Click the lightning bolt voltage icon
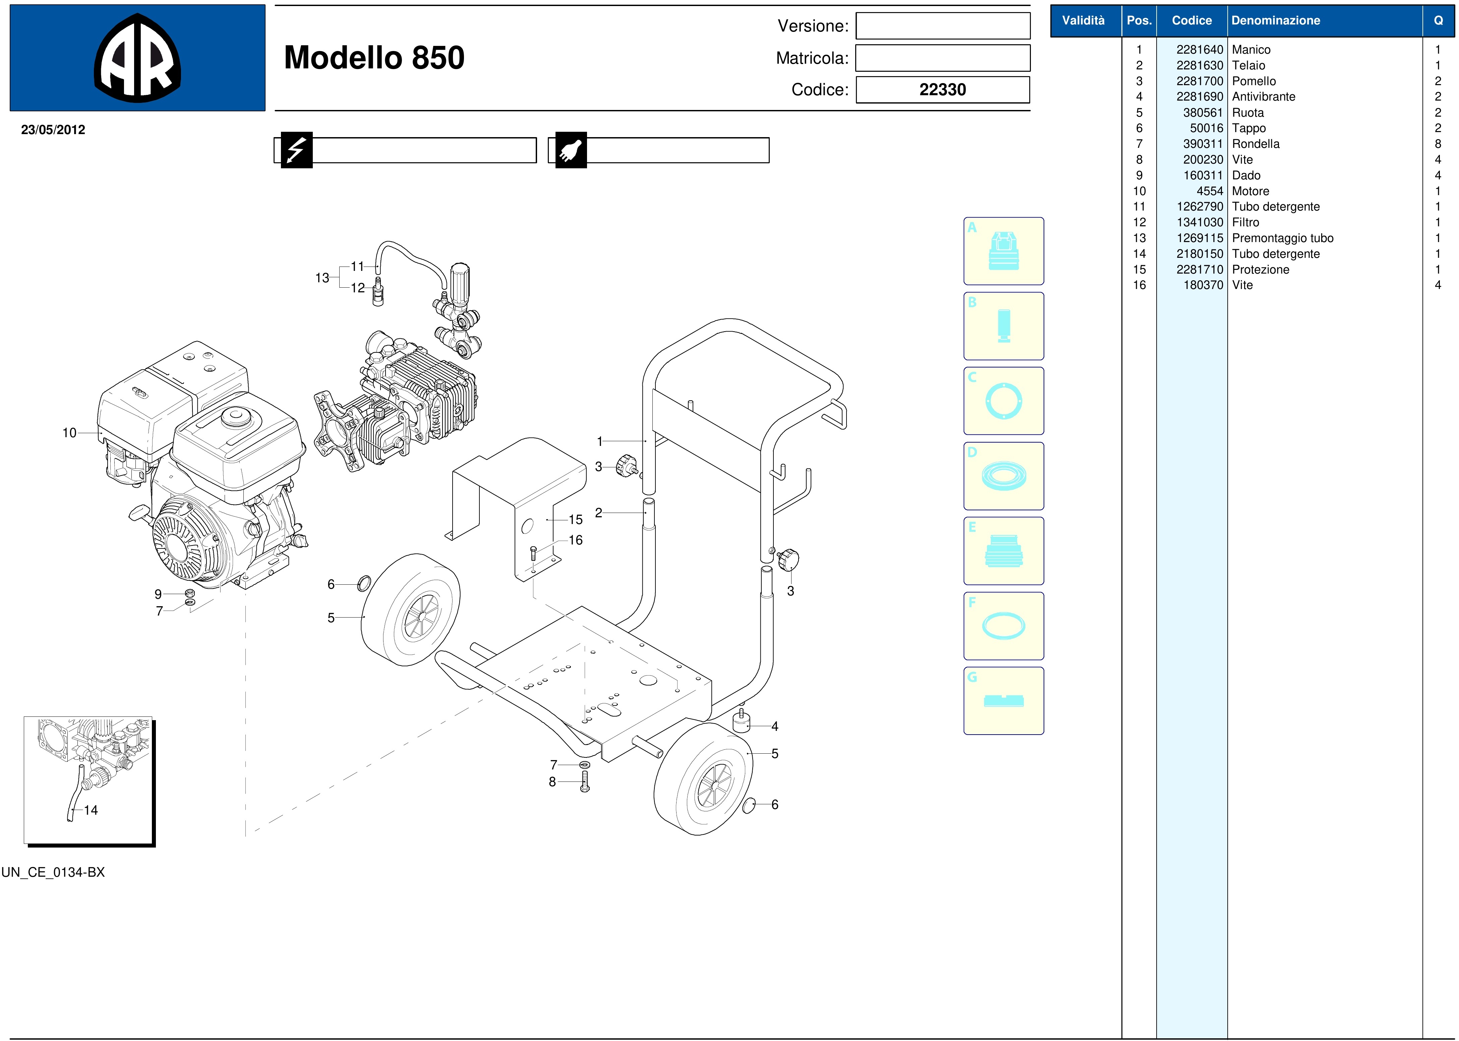Screen dimensions: 1459x1041 (296, 150)
